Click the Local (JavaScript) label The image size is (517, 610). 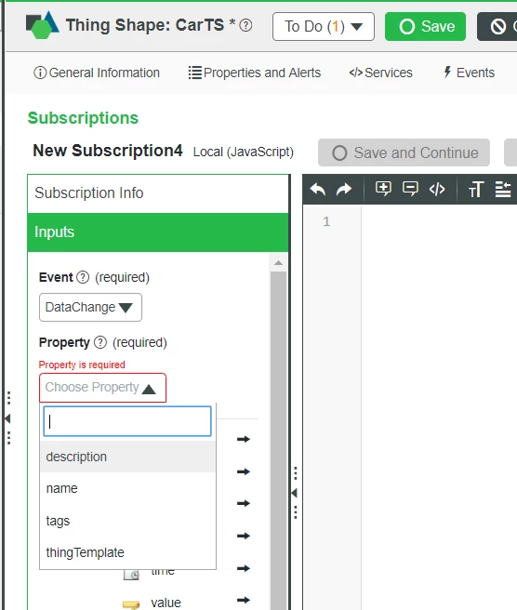(243, 152)
